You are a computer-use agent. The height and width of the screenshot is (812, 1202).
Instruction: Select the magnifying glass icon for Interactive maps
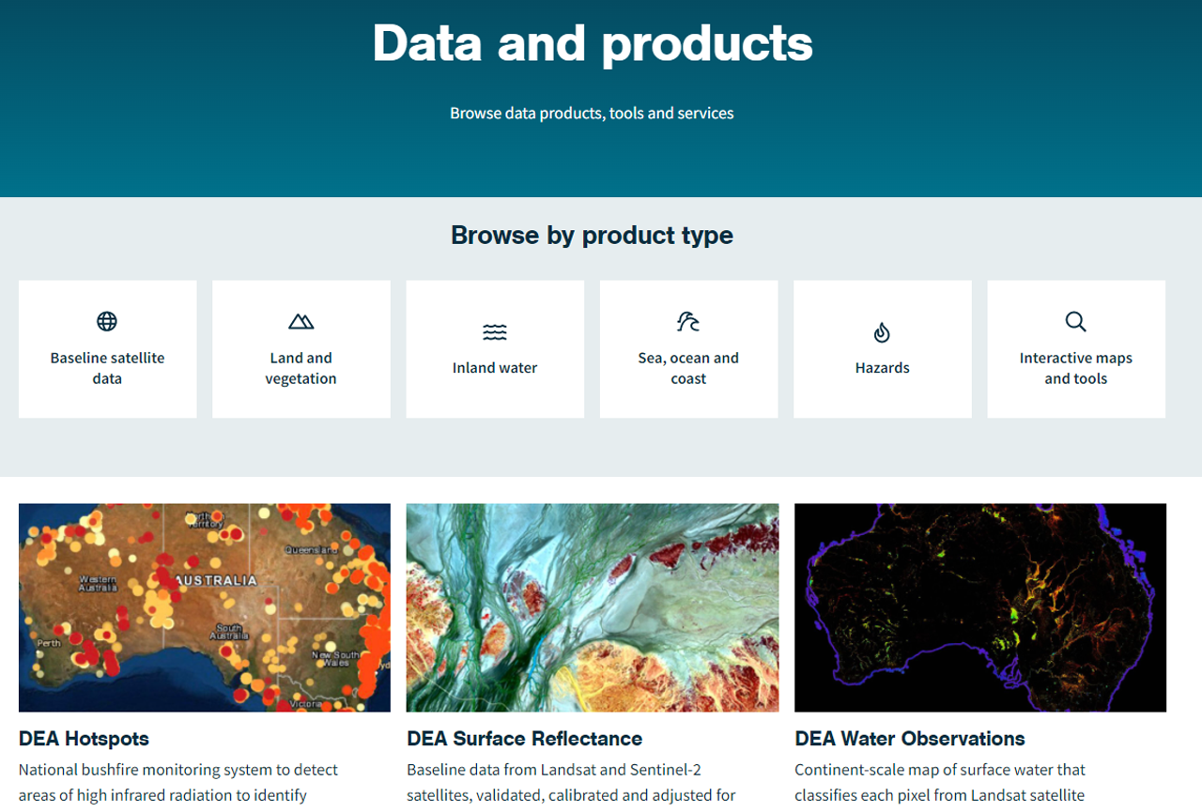click(x=1075, y=321)
